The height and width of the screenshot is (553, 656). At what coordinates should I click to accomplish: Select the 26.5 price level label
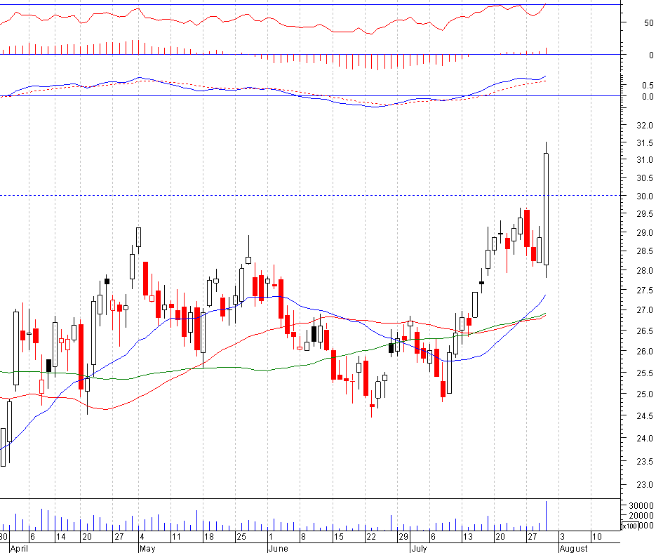coord(644,331)
